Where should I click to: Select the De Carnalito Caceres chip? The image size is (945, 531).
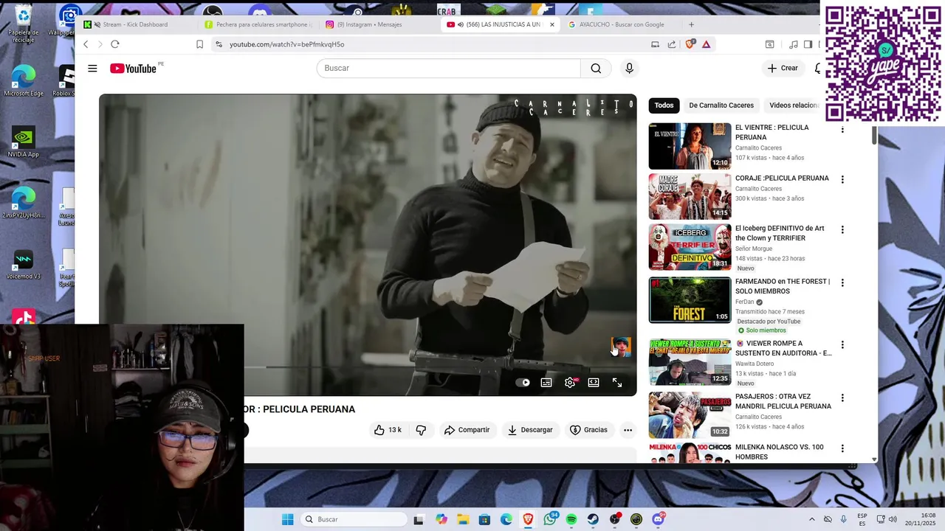721,105
